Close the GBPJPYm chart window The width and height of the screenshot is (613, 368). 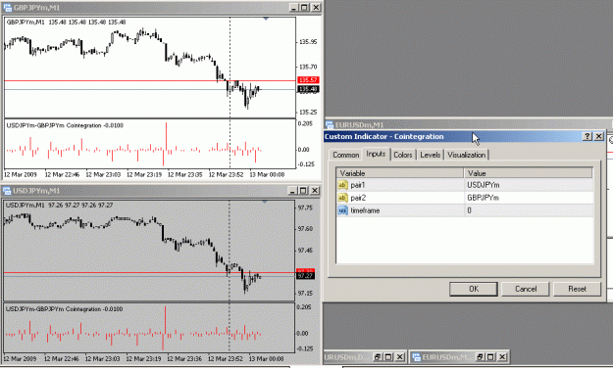316,8
